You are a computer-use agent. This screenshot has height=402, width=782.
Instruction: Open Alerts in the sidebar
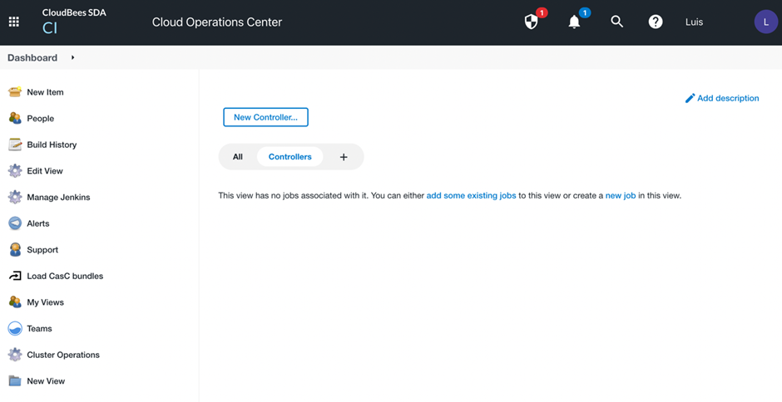pos(38,223)
